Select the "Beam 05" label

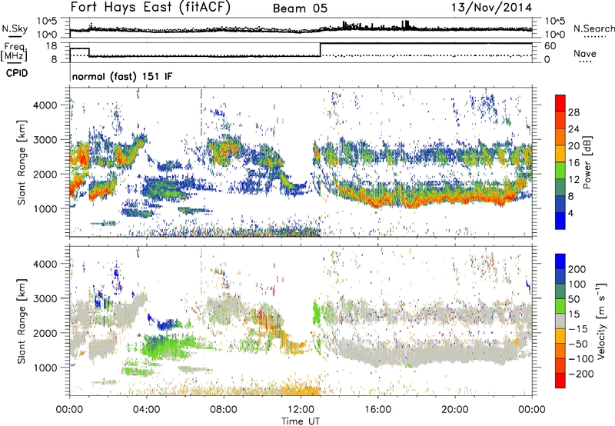click(300, 8)
